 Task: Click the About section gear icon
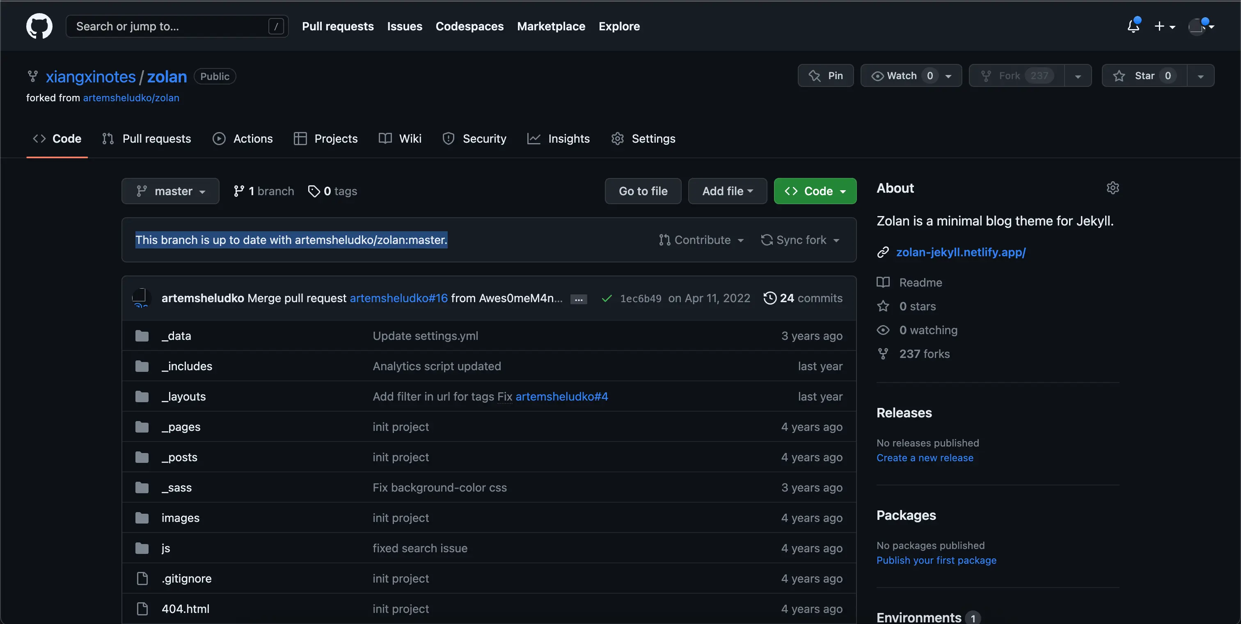(1113, 188)
